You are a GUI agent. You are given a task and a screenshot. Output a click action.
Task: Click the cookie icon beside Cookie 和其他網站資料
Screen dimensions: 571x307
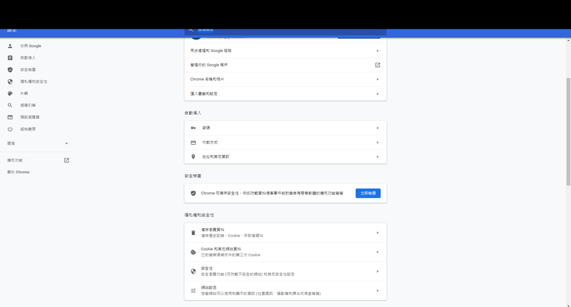pyautogui.click(x=194, y=252)
